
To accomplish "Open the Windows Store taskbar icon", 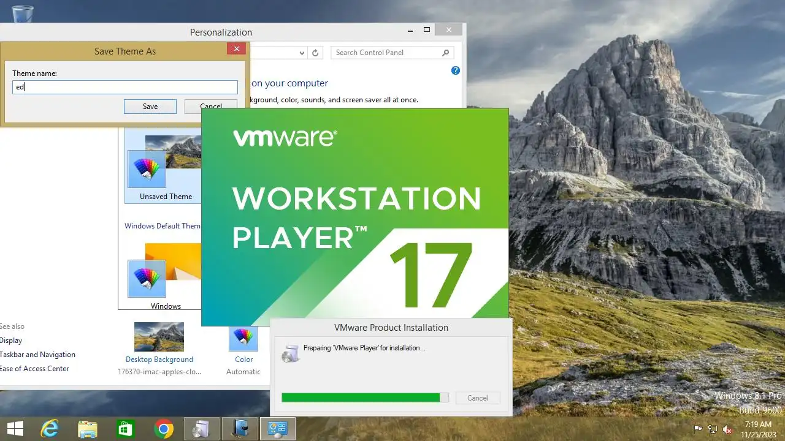I will (x=126, y=429).
